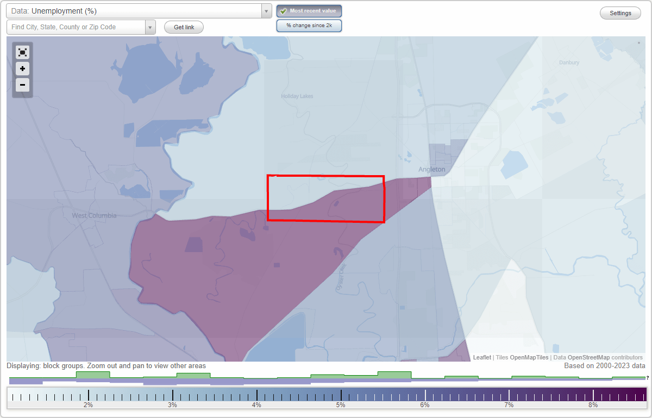Click the tallest green histogram bar near 5.5%

coord(394,375)
